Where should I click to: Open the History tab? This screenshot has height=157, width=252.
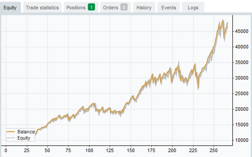tap(144, 8)
